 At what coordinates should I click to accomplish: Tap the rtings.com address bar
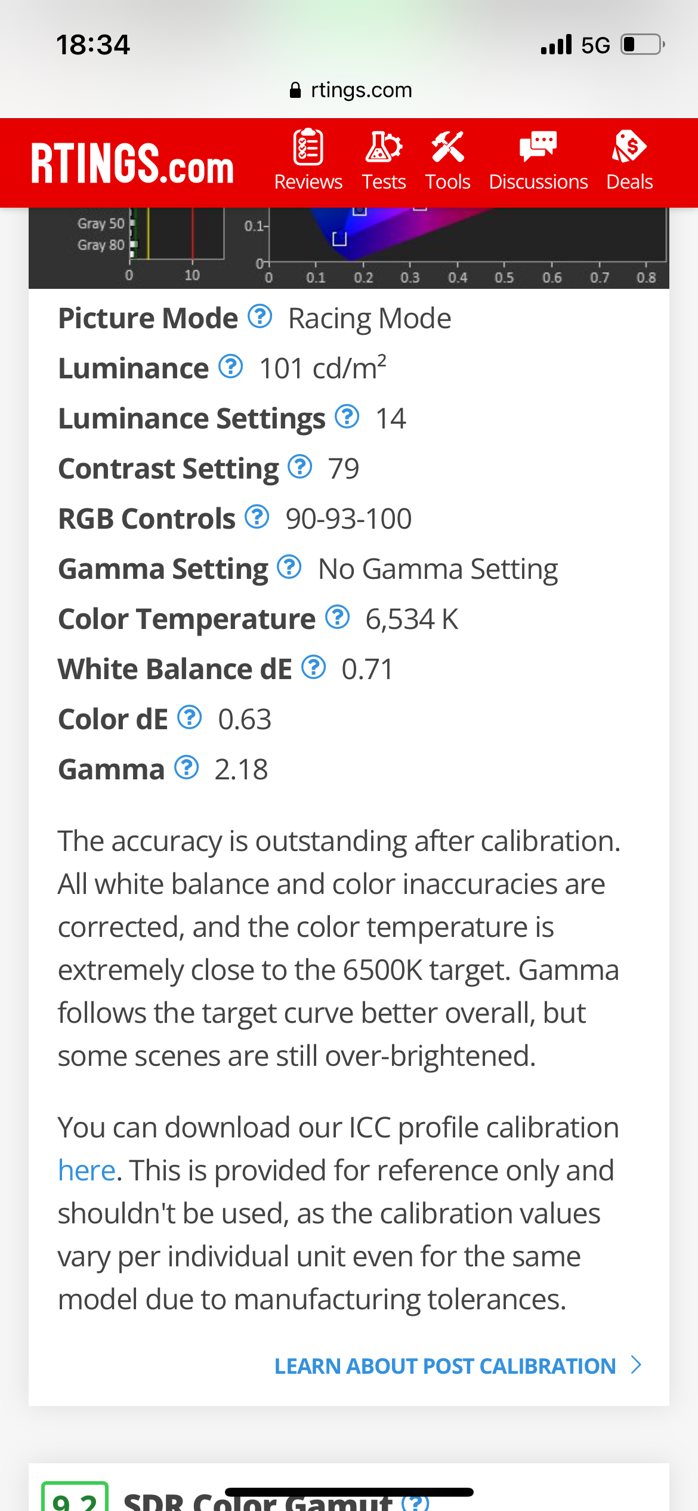(x=350, y=90)
